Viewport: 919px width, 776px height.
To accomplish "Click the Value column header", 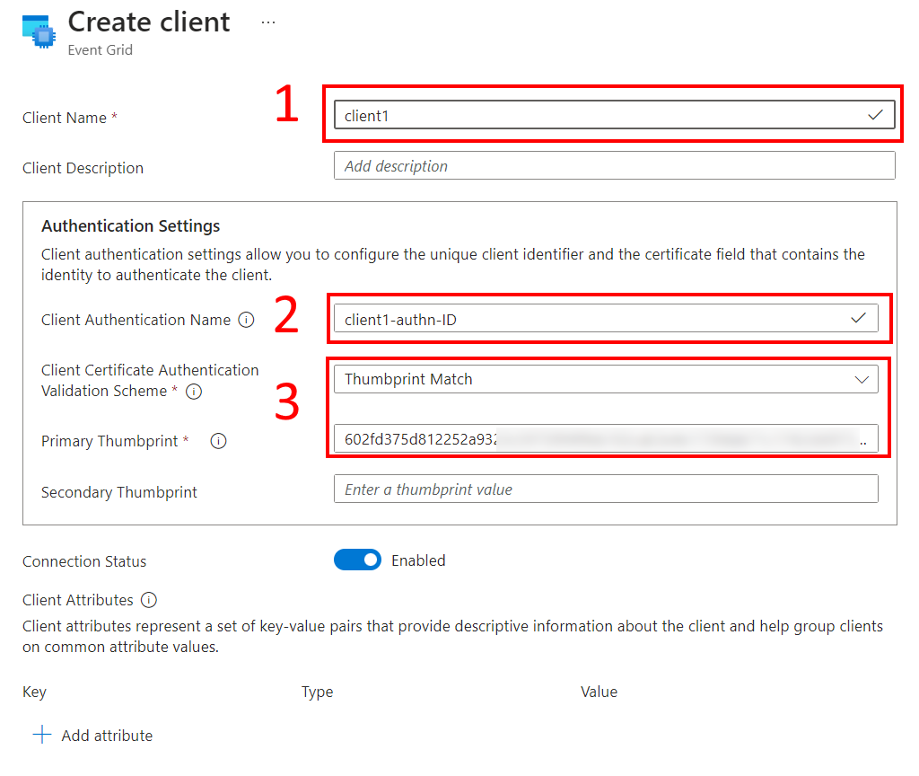I will [599, 692].
